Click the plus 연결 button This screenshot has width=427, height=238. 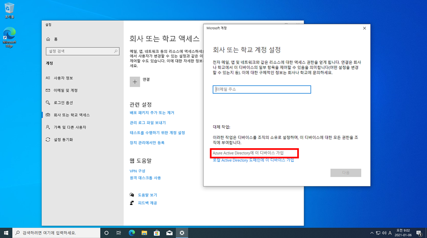135,82
